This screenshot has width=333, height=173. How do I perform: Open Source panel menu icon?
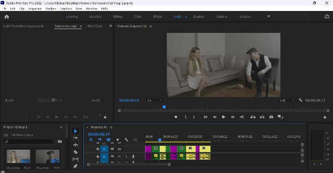coord(81,26)
